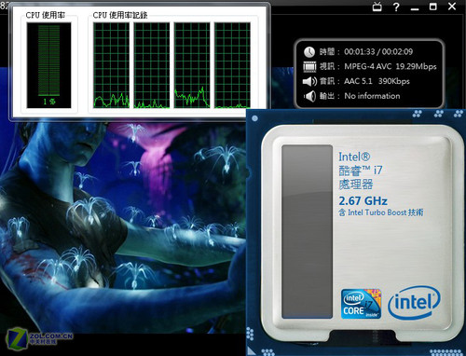Click the No information output text
466x356 pixels.
[372, 96]
